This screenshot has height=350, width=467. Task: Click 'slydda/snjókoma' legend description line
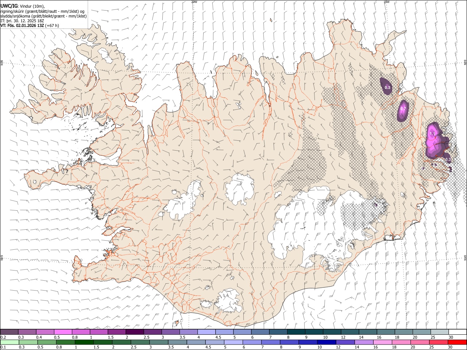pos(43,16)
